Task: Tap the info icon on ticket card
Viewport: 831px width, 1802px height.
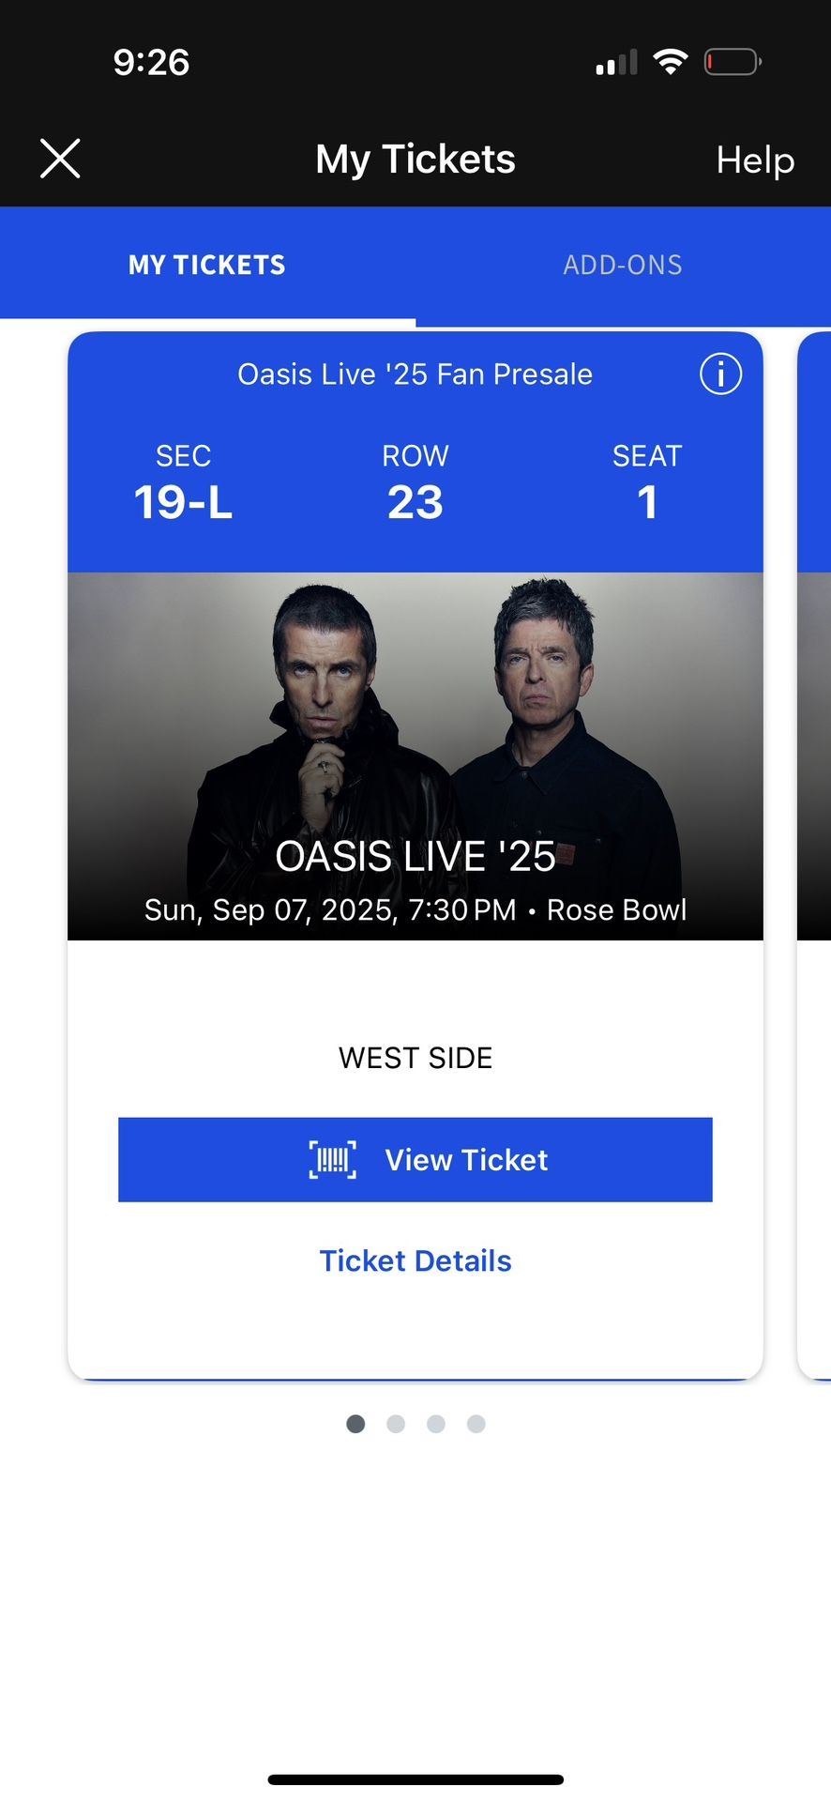Action: click(720, 374)
